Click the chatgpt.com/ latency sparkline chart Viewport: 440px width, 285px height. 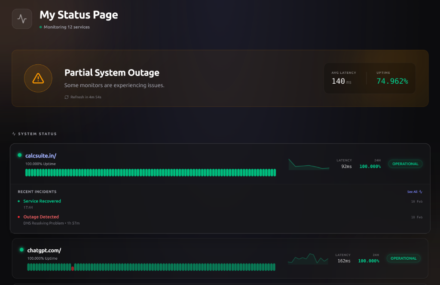point(308,259)
